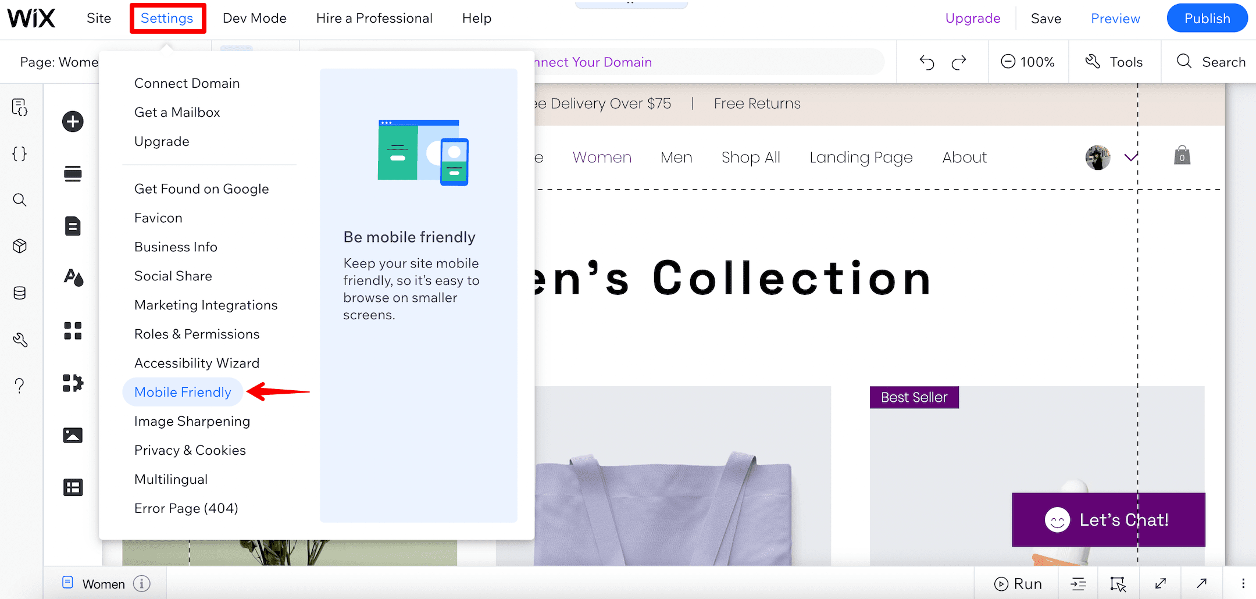The width and height of the screenshot is (1256, 599).
Task: Open Favicon settings
Action: pos(158,218)
